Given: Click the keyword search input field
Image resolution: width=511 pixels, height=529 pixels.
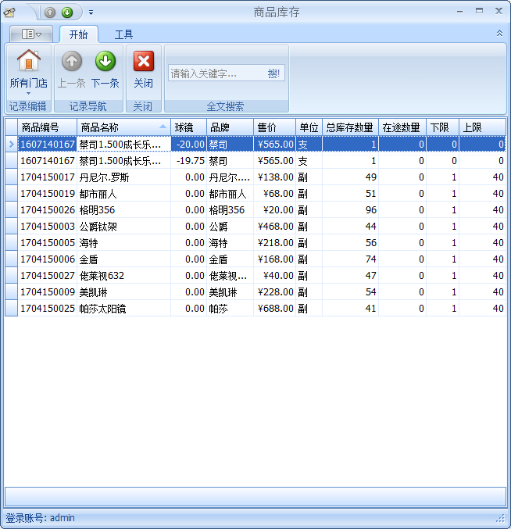Looking at the screenshot, I should [x=216, y=73].
